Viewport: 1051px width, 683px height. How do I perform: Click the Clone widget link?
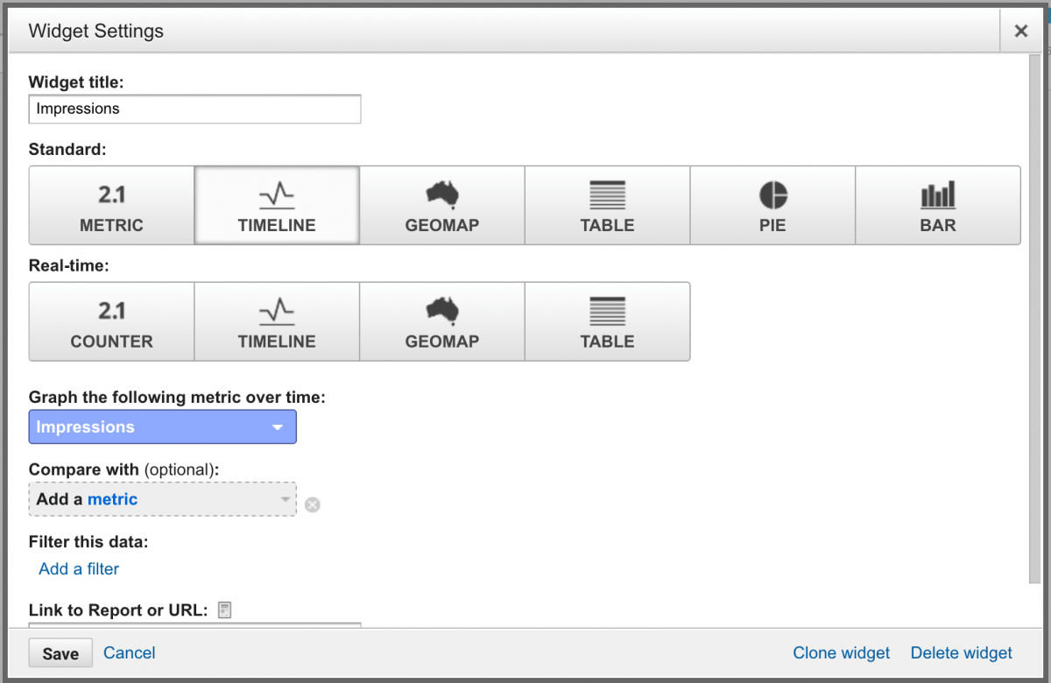(x=841, y=652)
